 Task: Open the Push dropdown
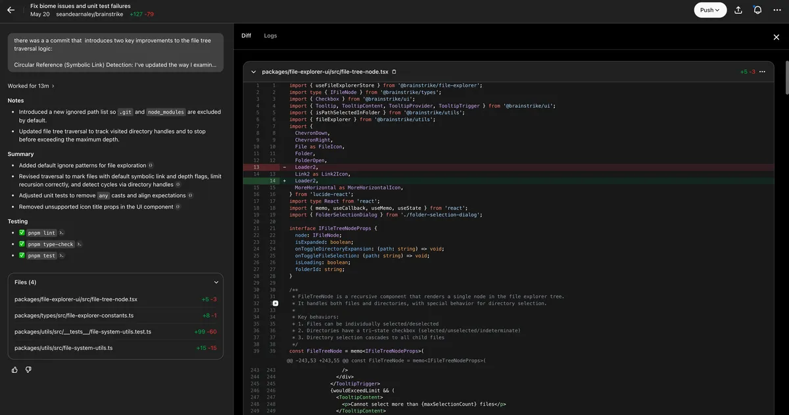pyautogui.click(x=710, y=10)
